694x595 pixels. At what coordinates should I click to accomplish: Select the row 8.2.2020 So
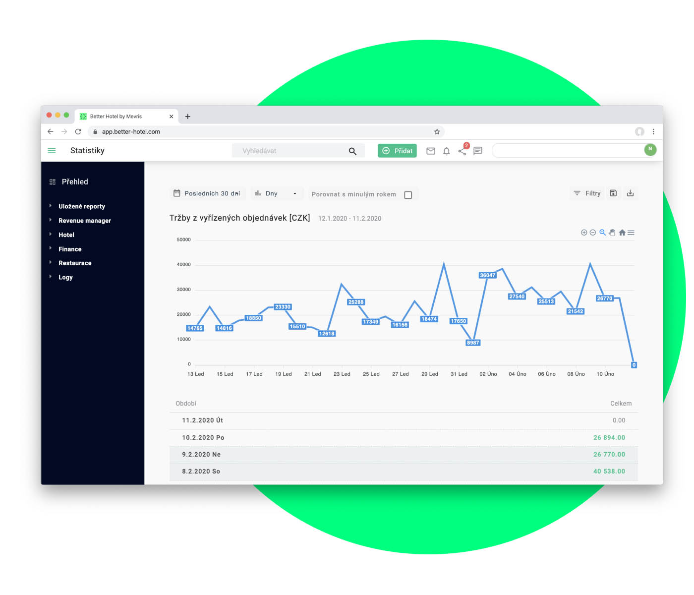(x=404, y=472)
